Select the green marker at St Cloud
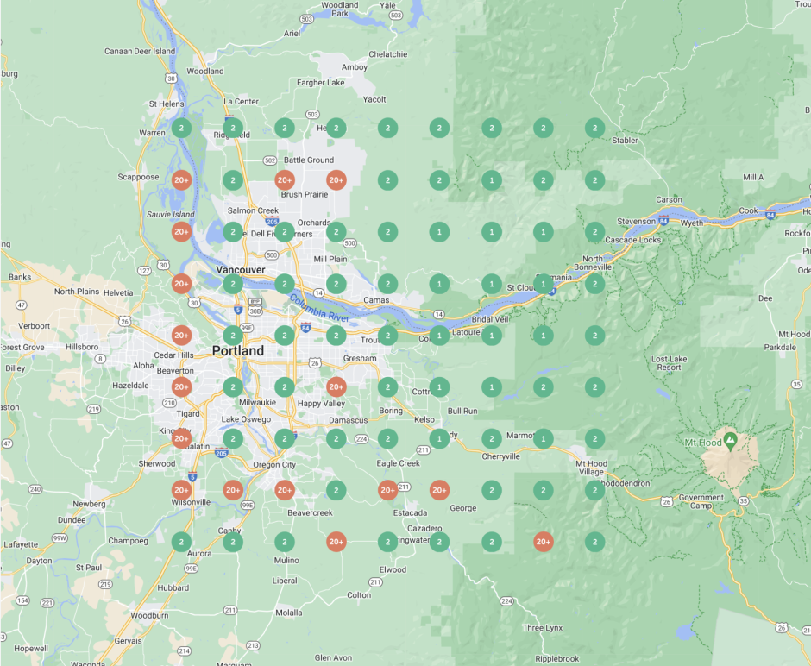 click(543, 284)
